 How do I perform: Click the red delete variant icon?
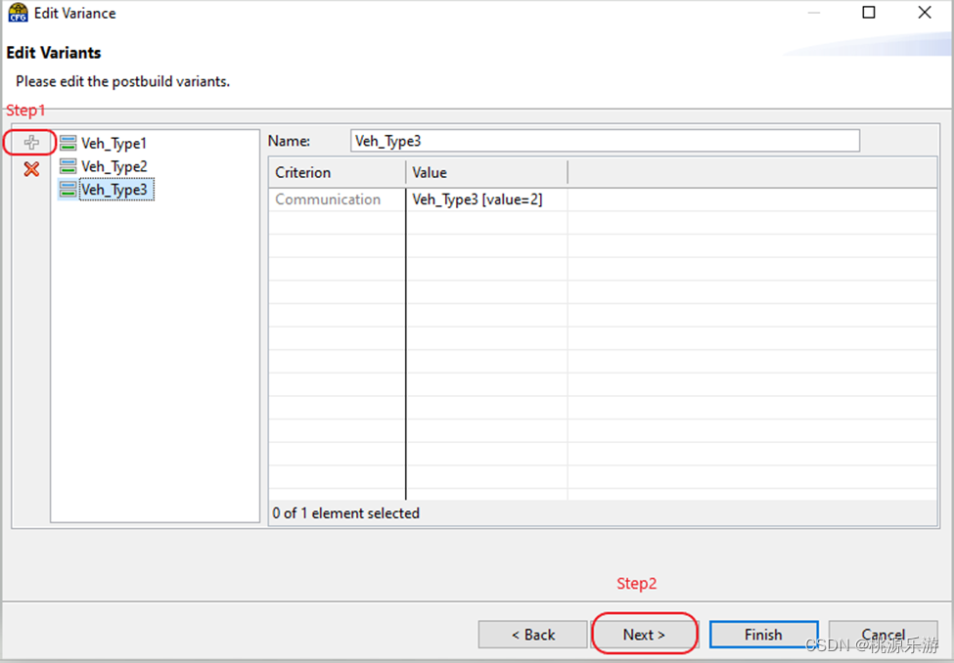pyautogui.click(x=31, y=168)
